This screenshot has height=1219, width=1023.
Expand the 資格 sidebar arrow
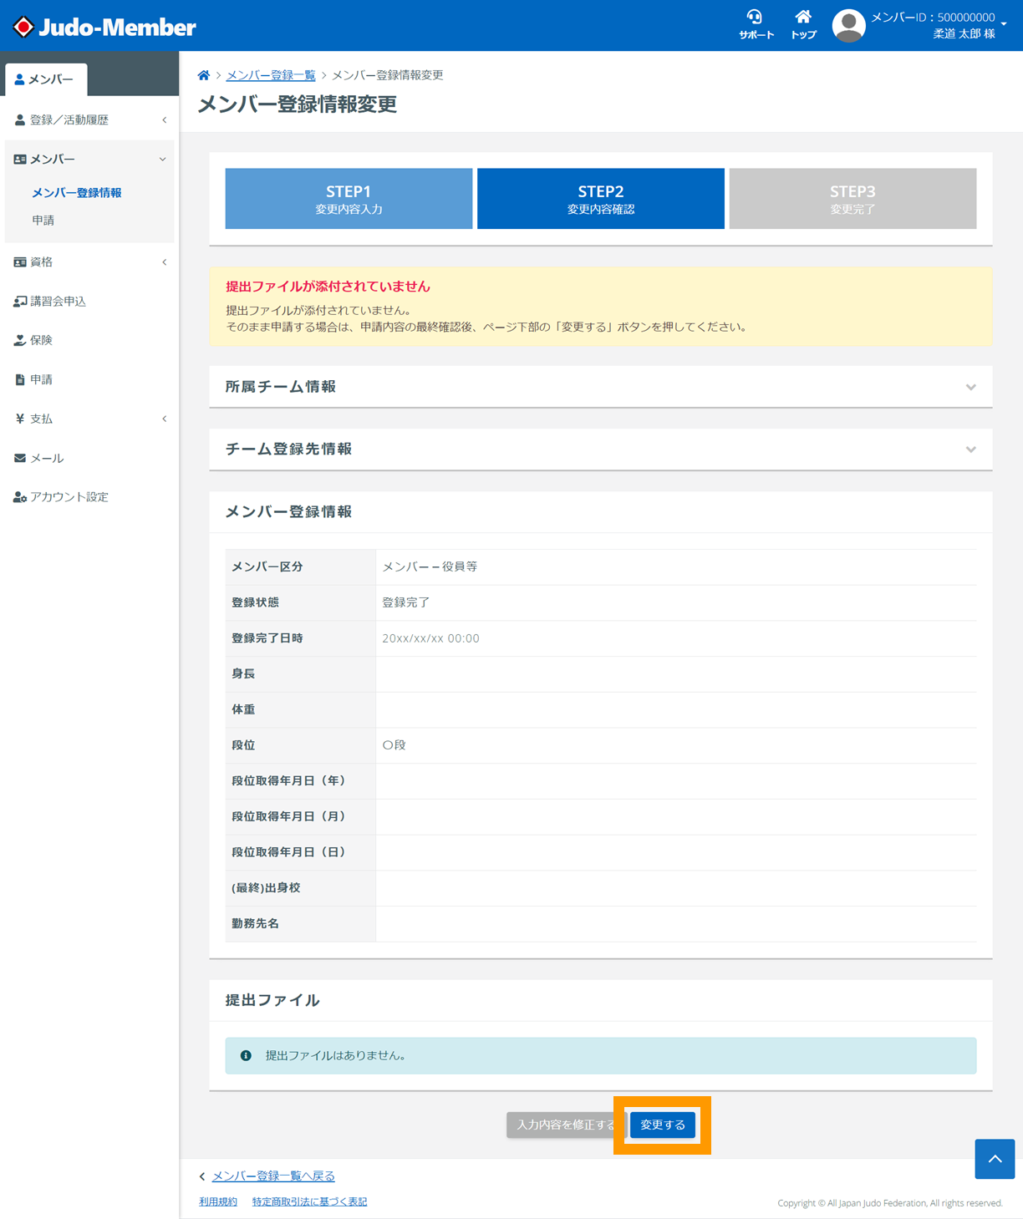click(x=165, y=262)
